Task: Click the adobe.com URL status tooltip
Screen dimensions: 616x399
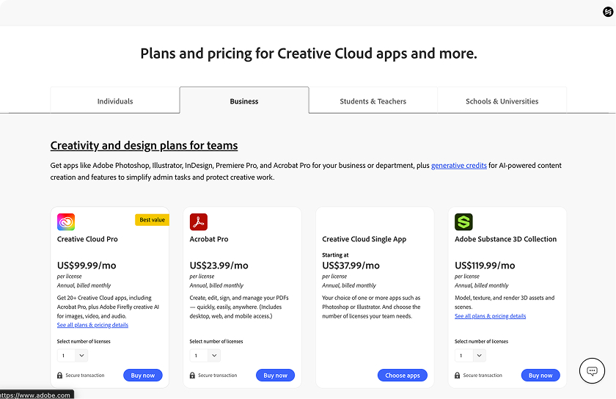Action: coord(36,395)
